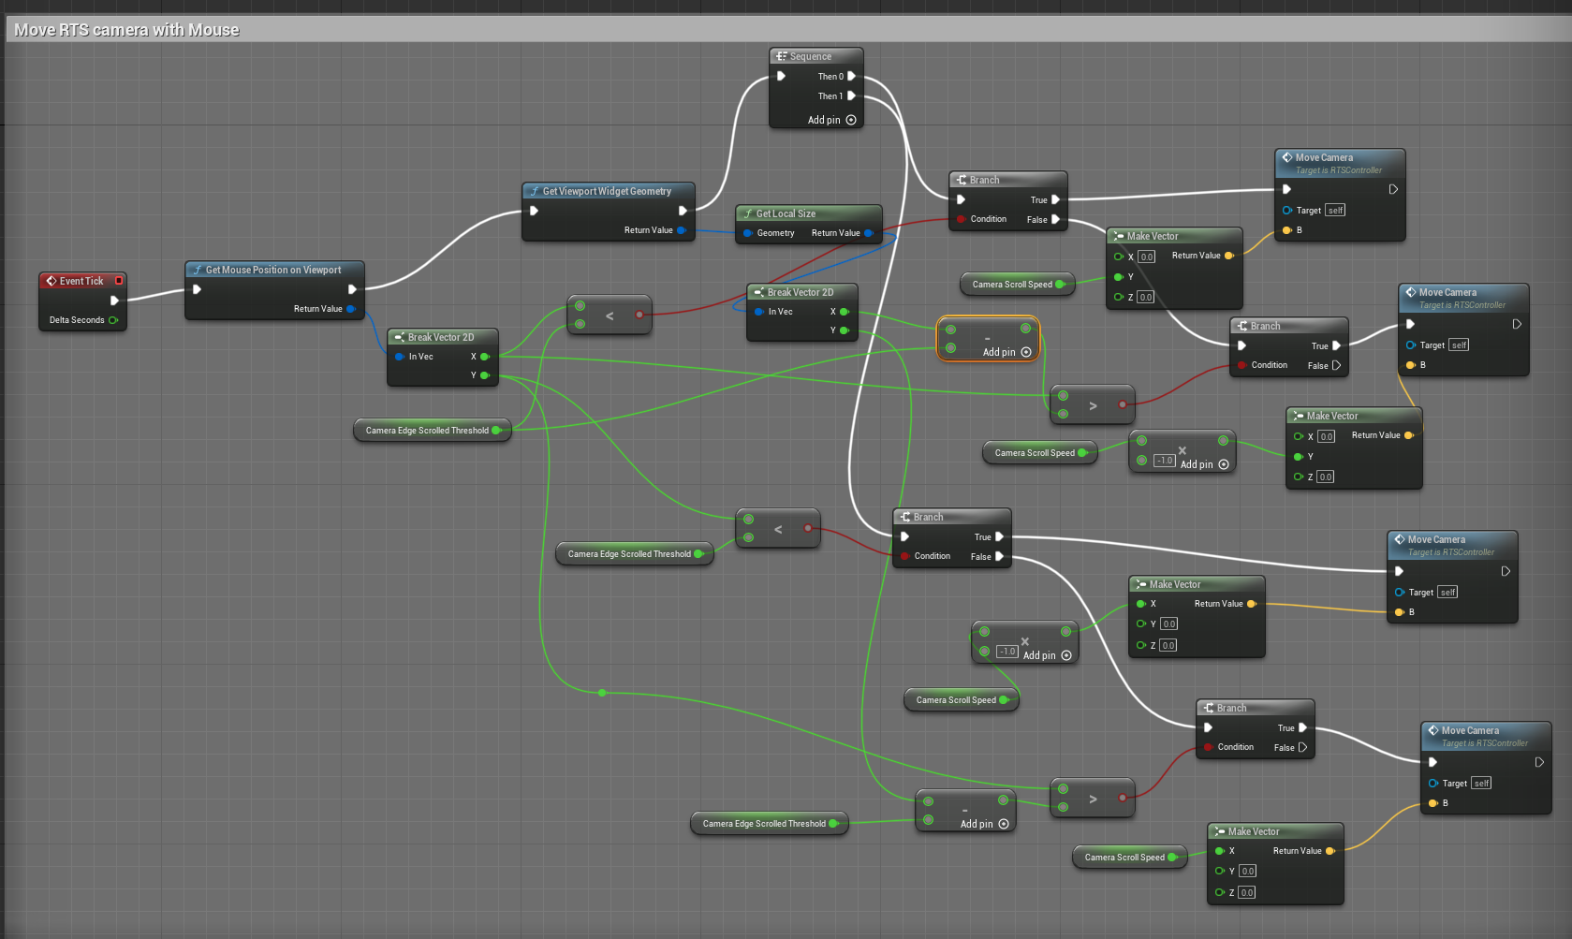Click the red delegate pin on Event Tick
1572x939 pixels.
tap(119, 281)
